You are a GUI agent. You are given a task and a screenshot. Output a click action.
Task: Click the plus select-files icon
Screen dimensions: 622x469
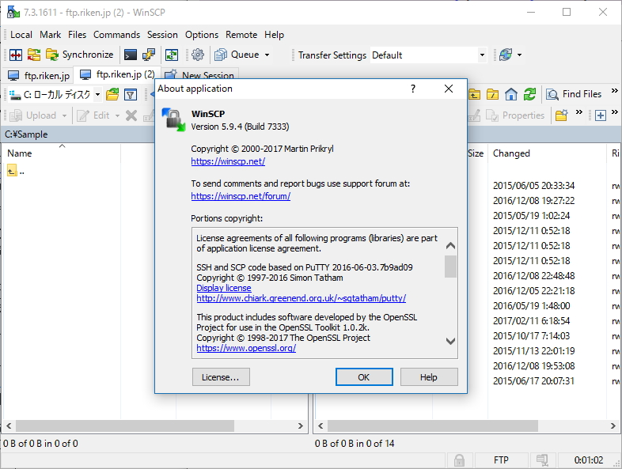click(x=601, y=115)
